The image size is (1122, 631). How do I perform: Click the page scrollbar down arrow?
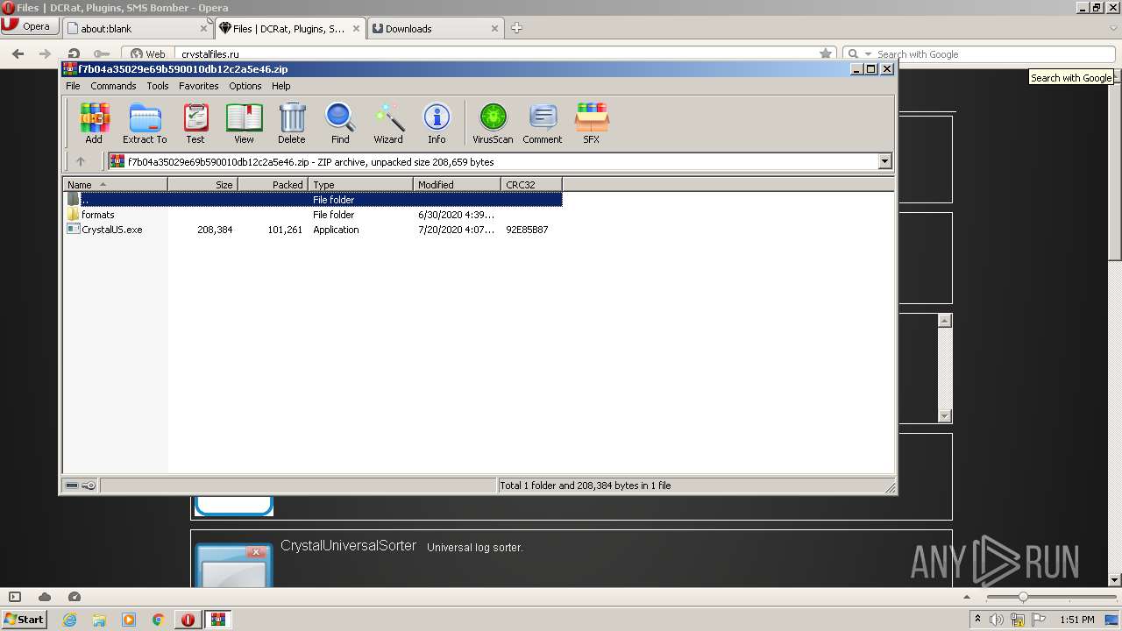[1115, 579]
